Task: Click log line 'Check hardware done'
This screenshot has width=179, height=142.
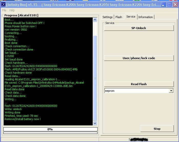Action: pyautogui.click(x=18, y=73)
